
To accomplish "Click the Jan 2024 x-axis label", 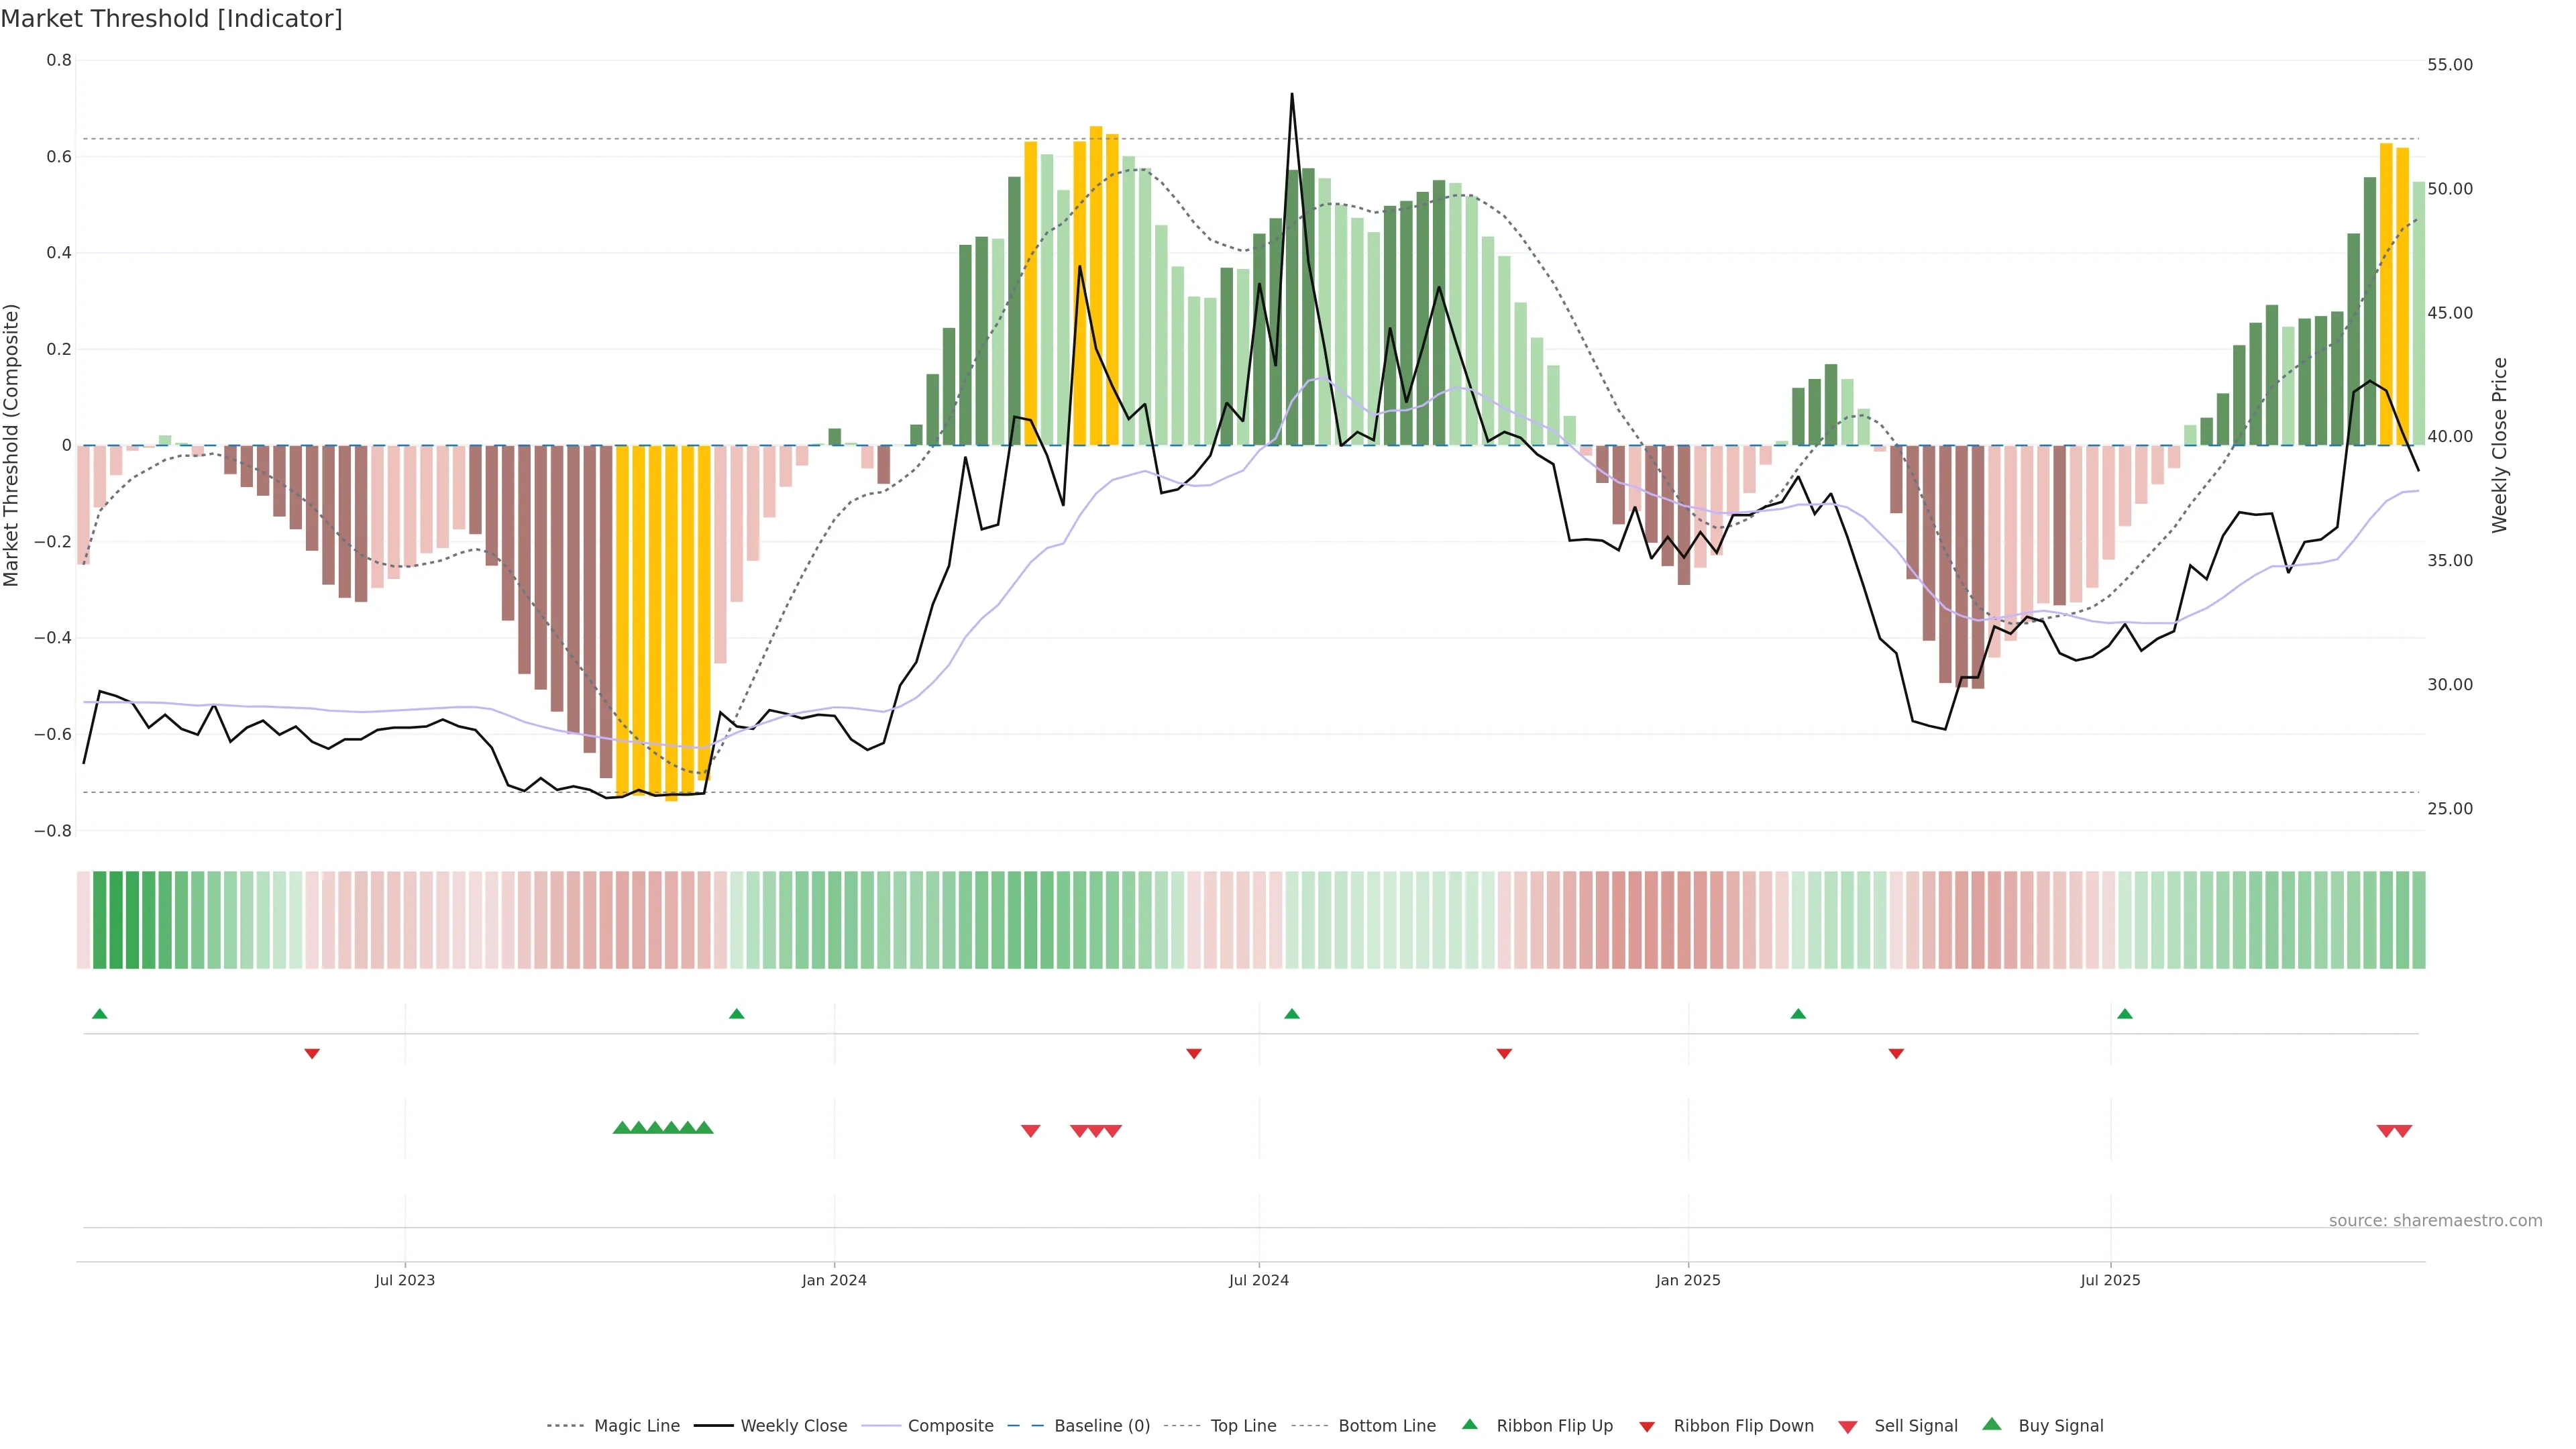I will 834,1280.
